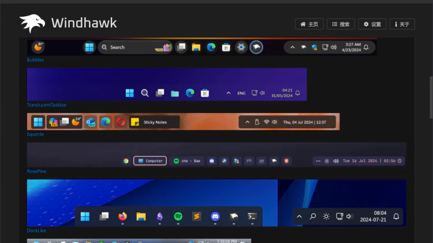The height and width of the screenshot is (243, 433).
Task: Click the folder icon in TranslucentTaskbar preview
Action: (x=175, y=94)
